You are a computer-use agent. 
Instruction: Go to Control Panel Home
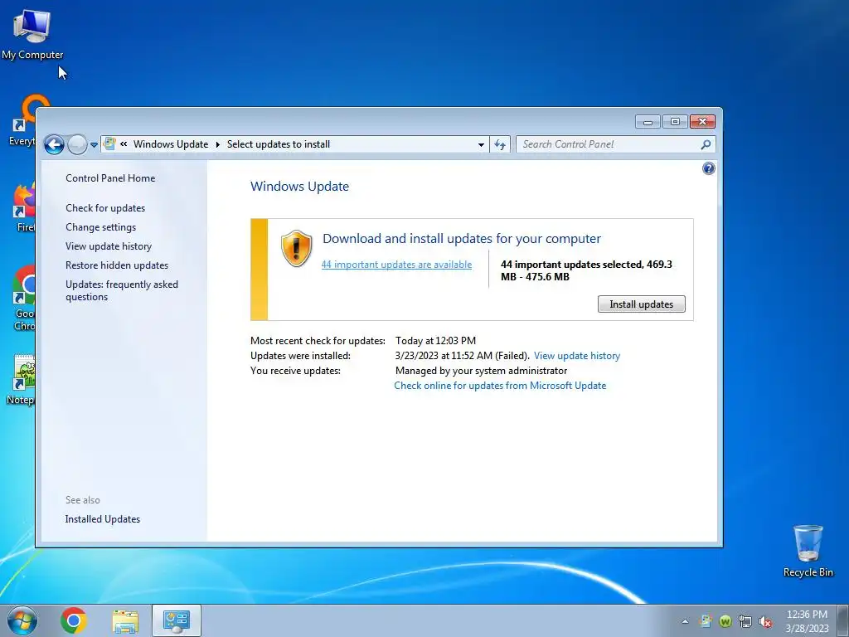pos(110,178)
